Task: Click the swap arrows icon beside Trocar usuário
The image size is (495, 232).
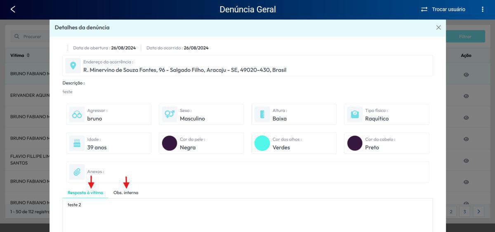Action: (x=424, y=9)
